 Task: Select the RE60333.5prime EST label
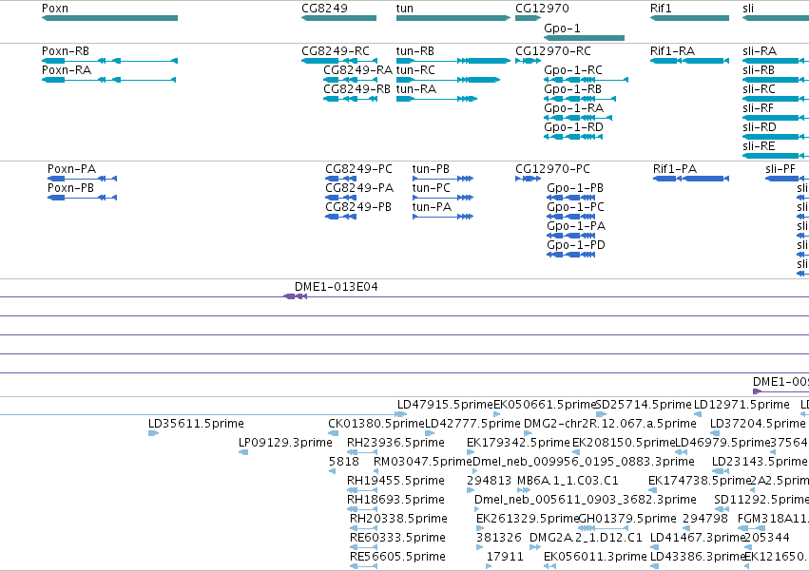coord(397,538)
